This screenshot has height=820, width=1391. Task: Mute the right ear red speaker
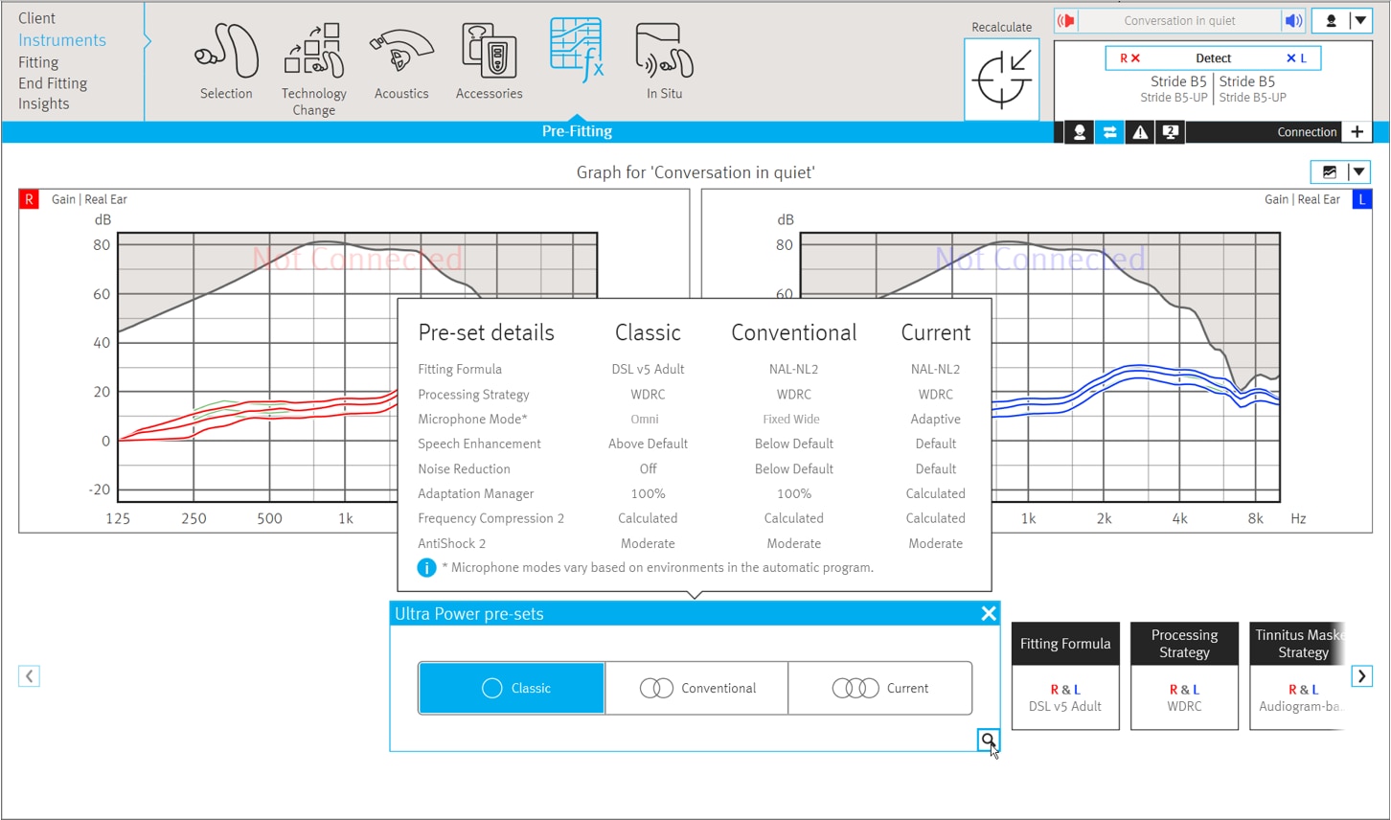1066,21
